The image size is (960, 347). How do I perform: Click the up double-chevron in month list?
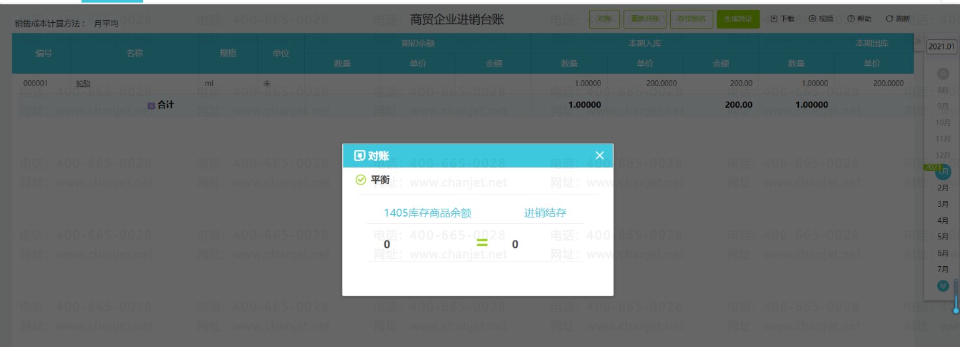[x=943, y=74]
